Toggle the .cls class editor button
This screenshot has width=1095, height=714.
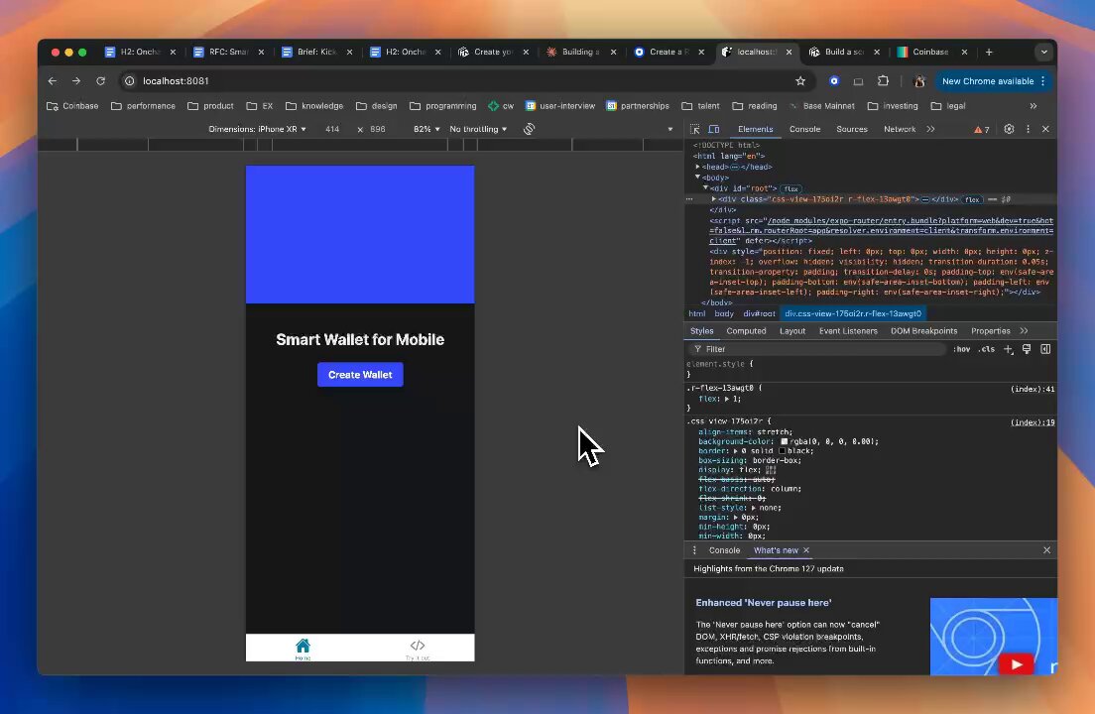[x=986, y=349]
